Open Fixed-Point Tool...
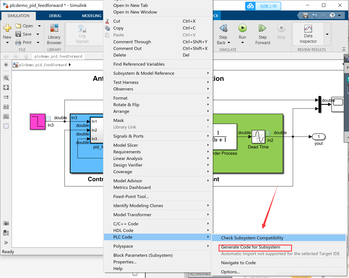Screen dimensions: 349x278 pyautogui.click(x=158, y=197)
